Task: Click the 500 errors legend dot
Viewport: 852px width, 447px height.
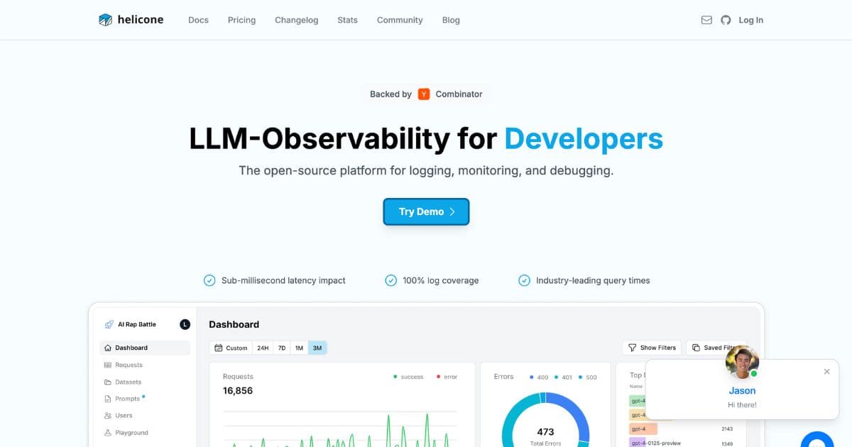Action: 580,377
